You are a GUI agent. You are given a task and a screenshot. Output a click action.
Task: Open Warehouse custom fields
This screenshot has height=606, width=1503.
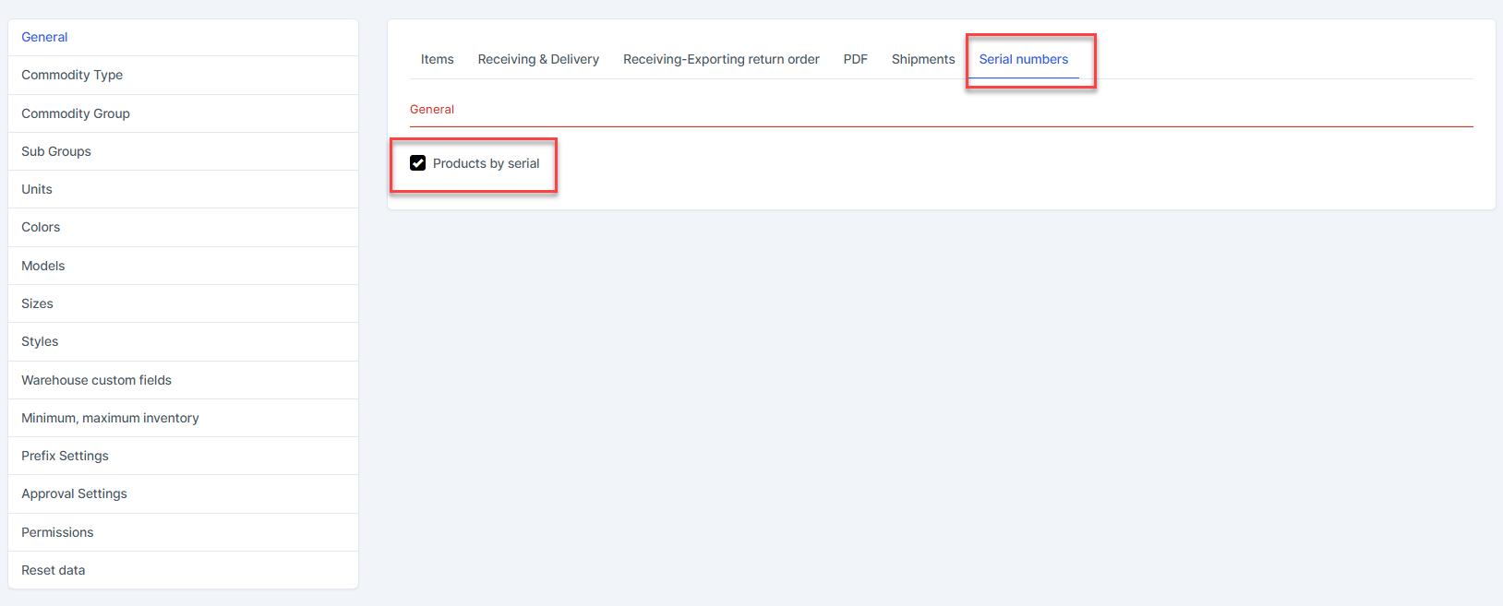click(x=97, y=380)
